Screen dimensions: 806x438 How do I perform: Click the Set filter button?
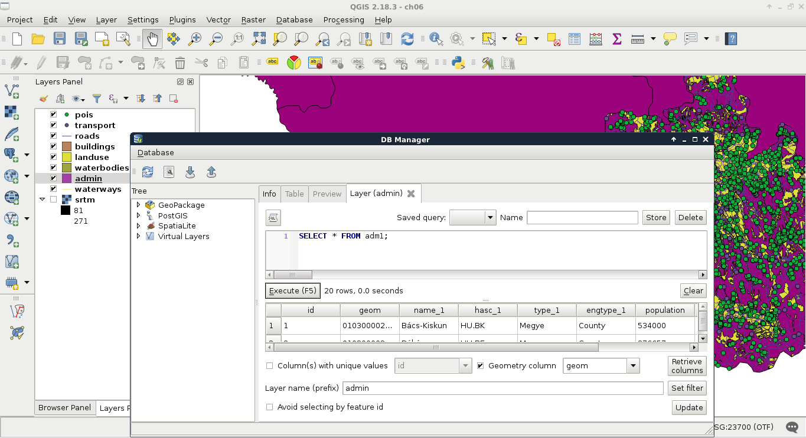pos(687,388)
